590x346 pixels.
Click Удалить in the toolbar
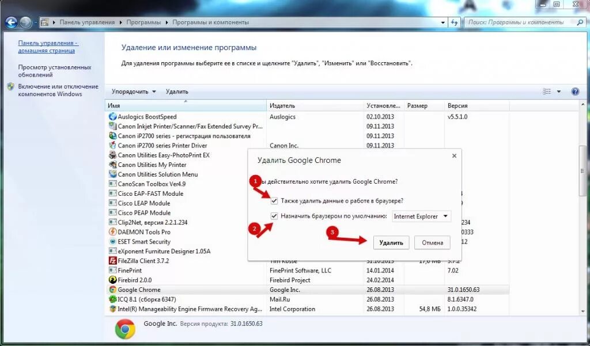177,92
